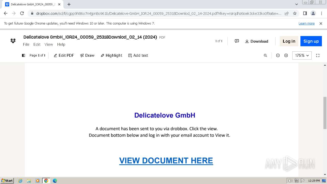Screen dimensions: 327x184
Task: Click the Delicatelove GmbH heading
Action: (x=165, y=115)
